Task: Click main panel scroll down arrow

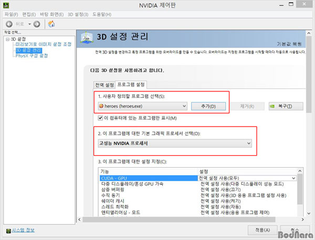Action: [x=309, y=213]
